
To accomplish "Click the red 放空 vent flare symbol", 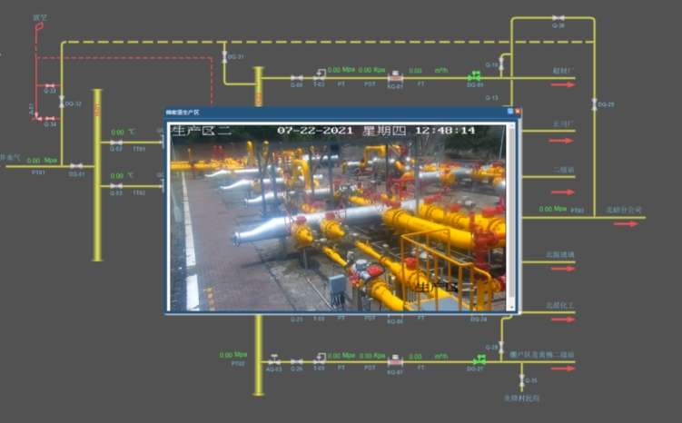I will 39,27.
